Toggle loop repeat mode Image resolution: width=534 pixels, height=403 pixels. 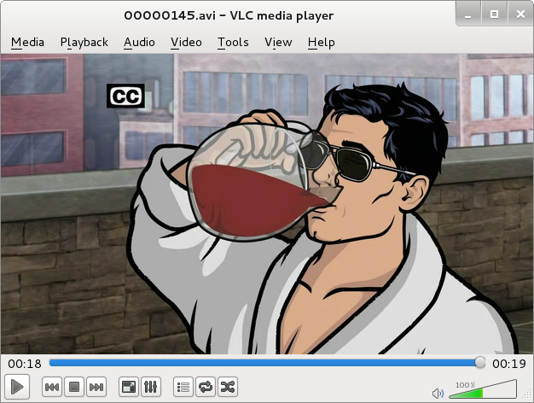(x=206, y=387)
